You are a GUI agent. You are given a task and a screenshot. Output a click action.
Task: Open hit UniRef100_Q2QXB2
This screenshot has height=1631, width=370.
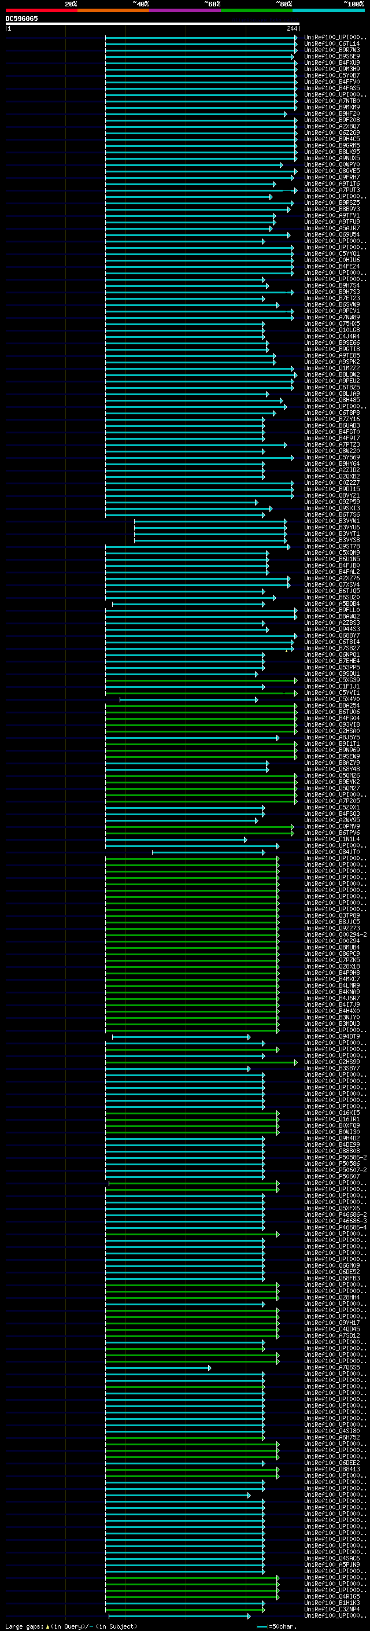[x=332, y=476]
